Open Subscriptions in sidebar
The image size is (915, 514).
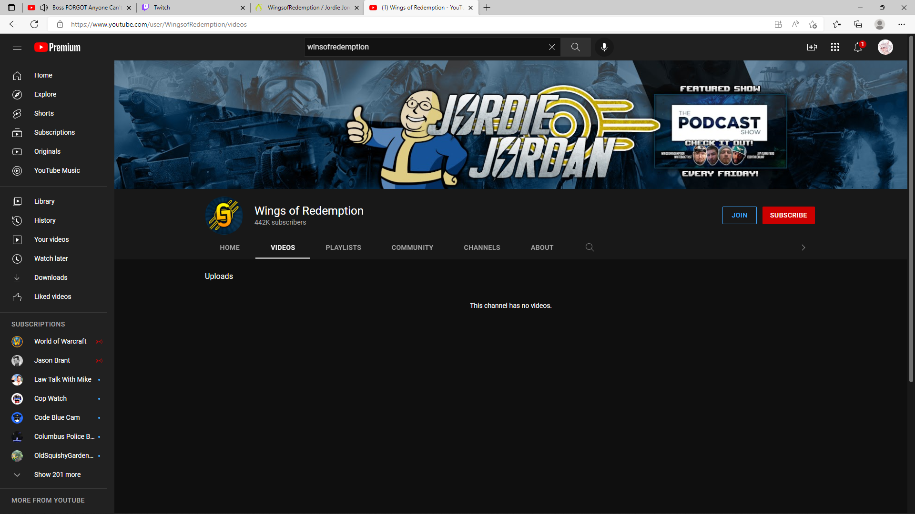coord(53,132)
